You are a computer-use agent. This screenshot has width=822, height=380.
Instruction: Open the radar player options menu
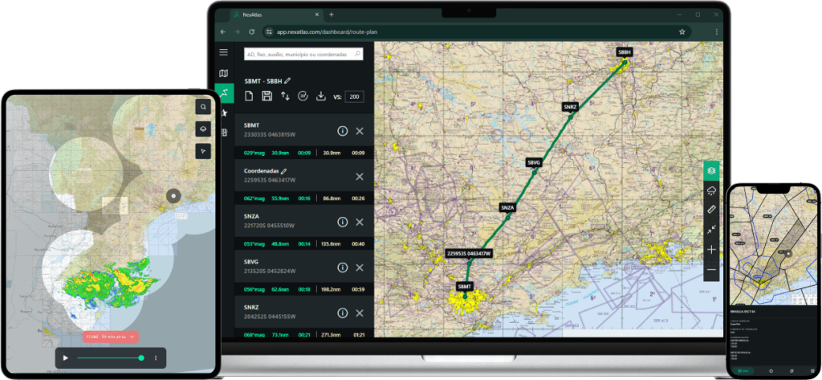click(x=155, y=358)
